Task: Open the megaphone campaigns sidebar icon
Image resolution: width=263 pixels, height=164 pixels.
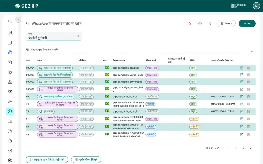Action: point(10,101)
